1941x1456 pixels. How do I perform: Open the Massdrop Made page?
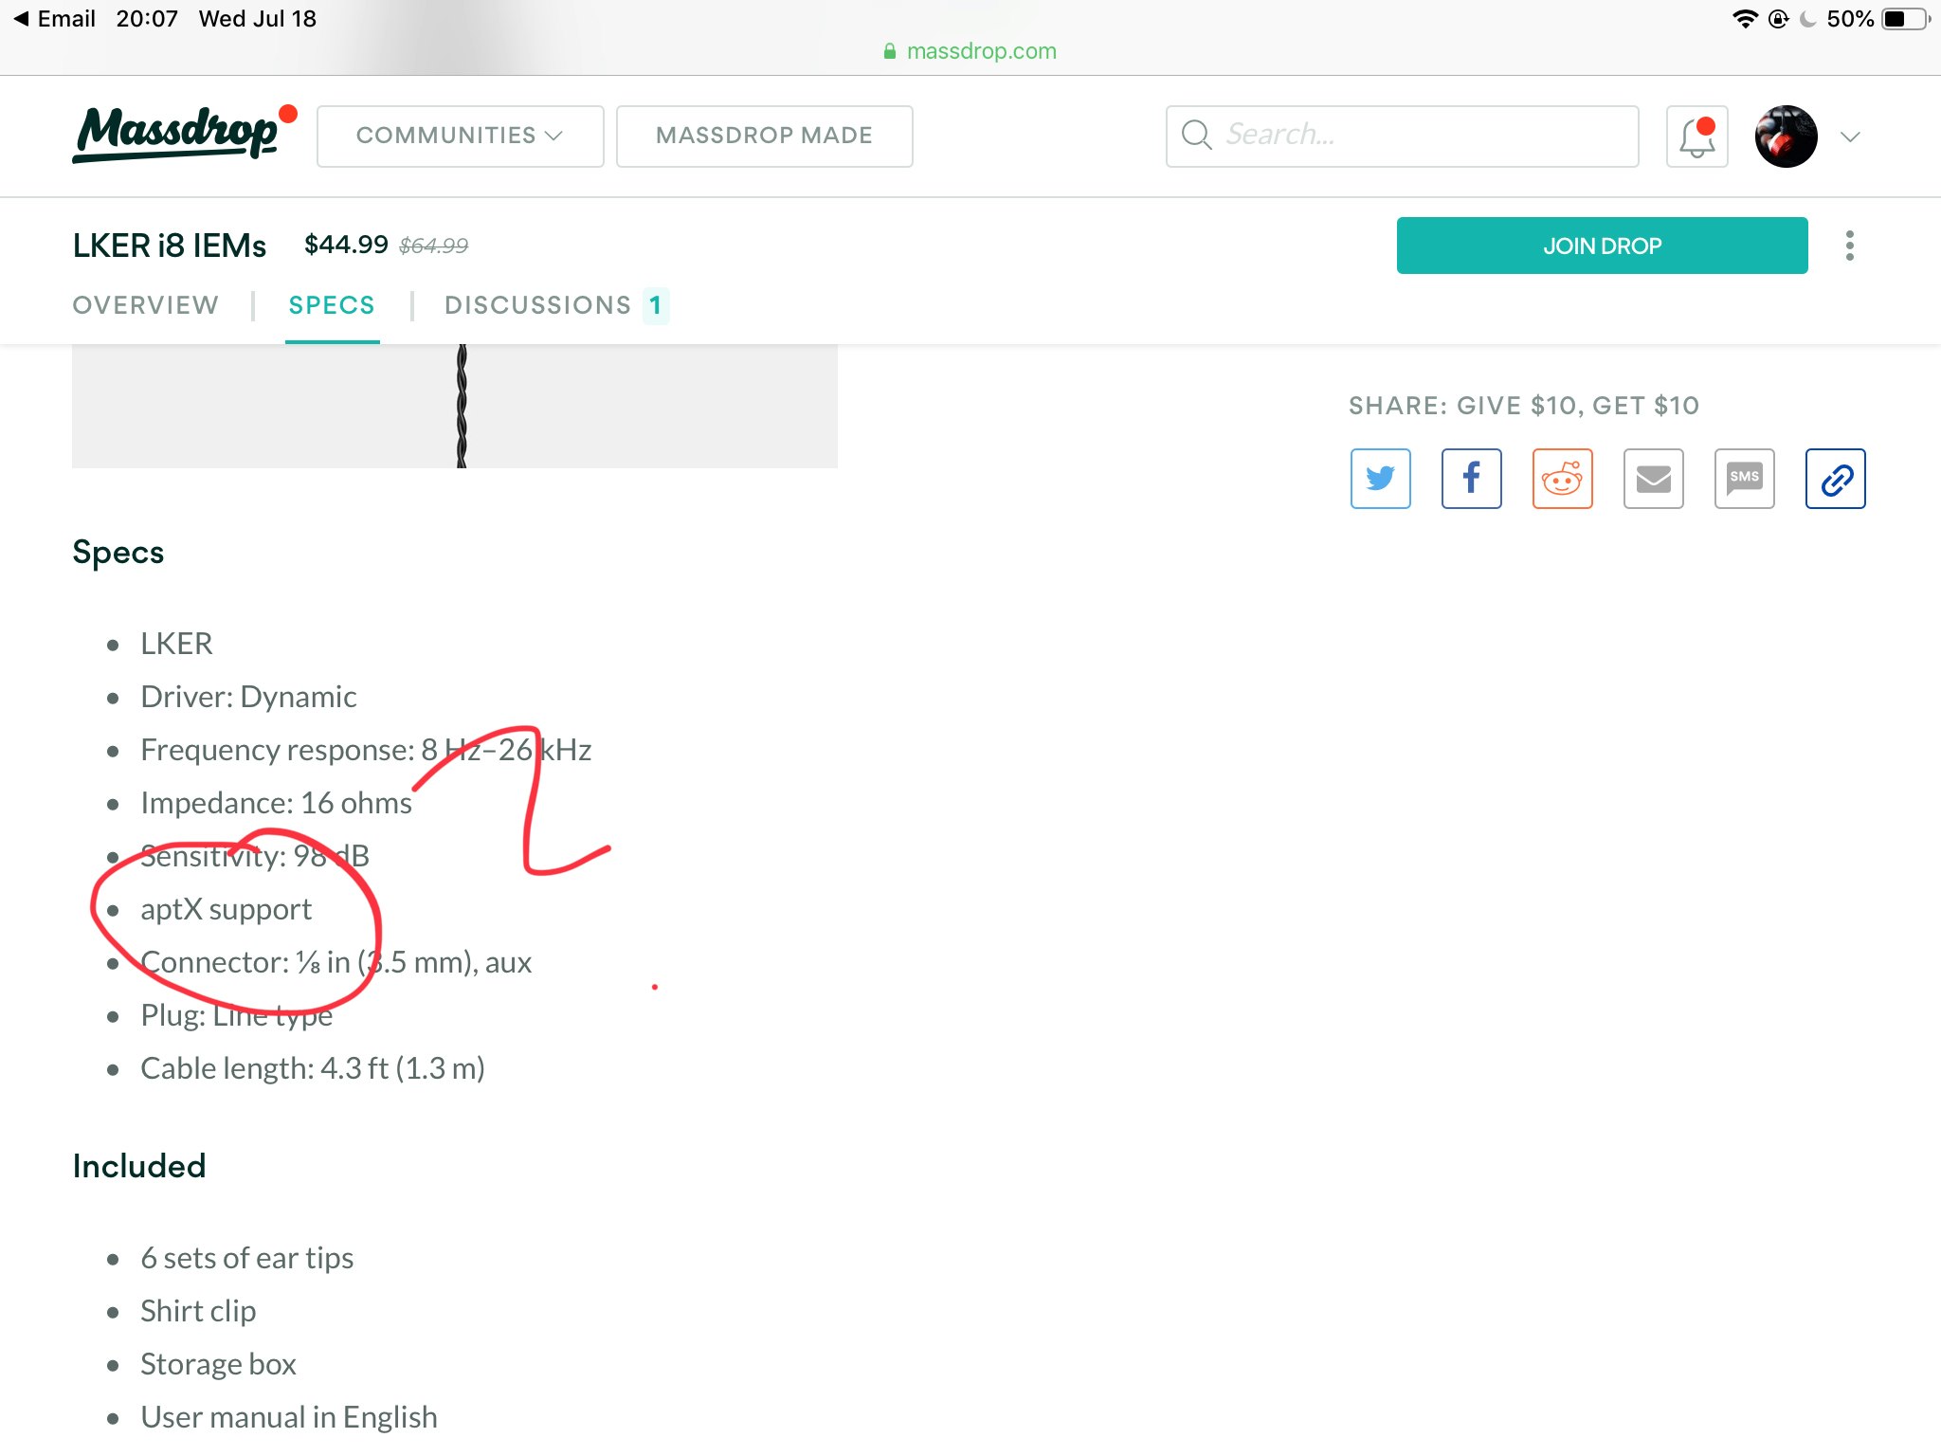(x=764, y=136)
